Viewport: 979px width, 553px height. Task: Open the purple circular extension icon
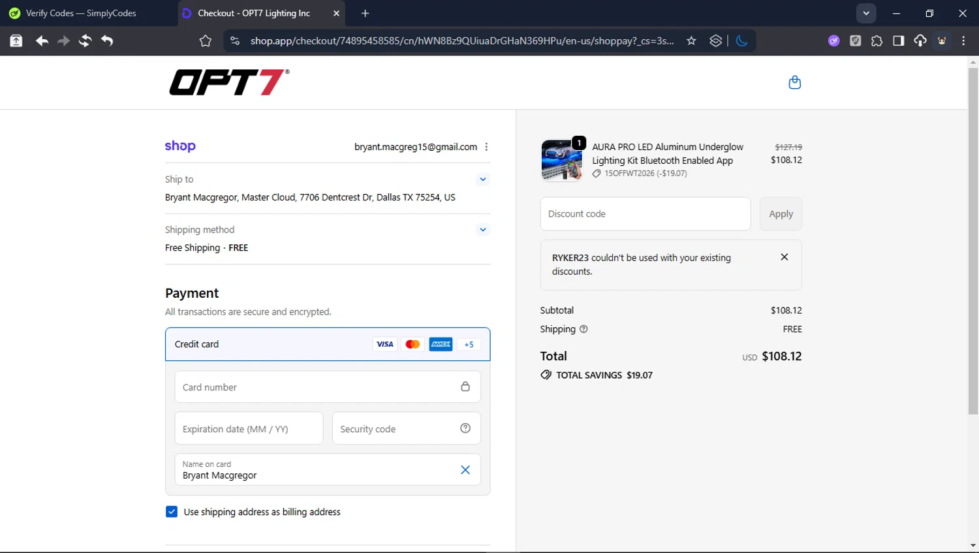(x=833, y=41)
